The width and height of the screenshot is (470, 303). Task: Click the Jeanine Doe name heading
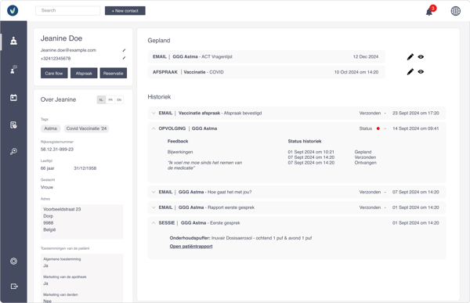coord(61,38)
